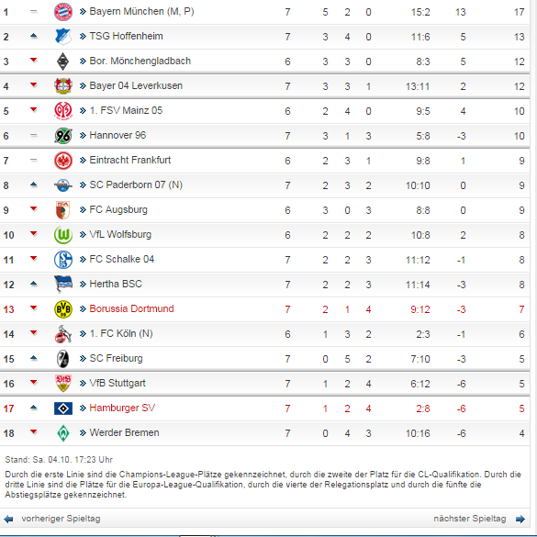The width and height of the screenshot is (537, 537).
Task: Open the VfB Stuttgart team link
Action: pos(117,383)
